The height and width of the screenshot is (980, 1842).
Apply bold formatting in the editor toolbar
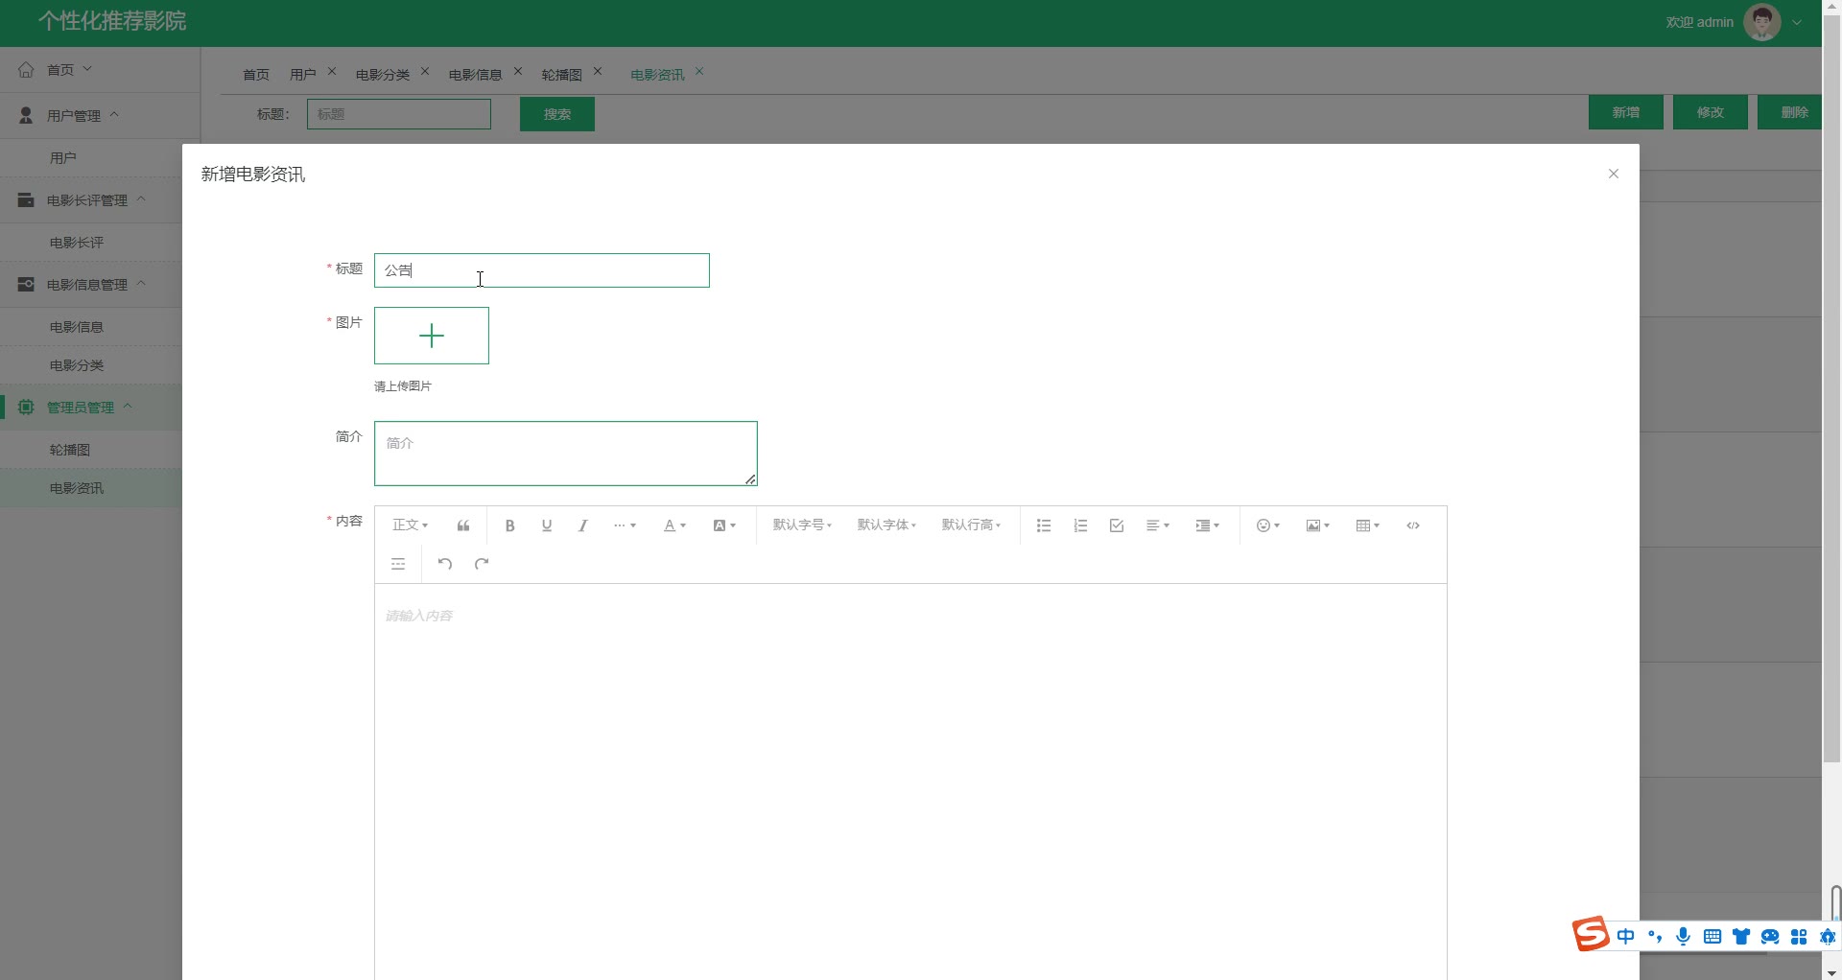[510, 525]
